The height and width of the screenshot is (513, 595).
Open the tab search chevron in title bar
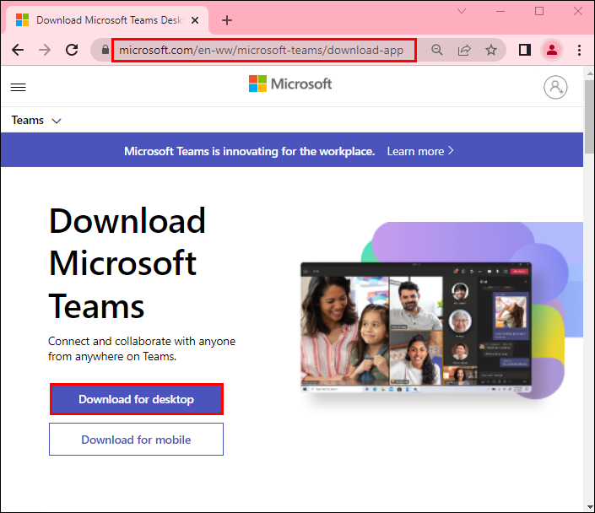462,11
